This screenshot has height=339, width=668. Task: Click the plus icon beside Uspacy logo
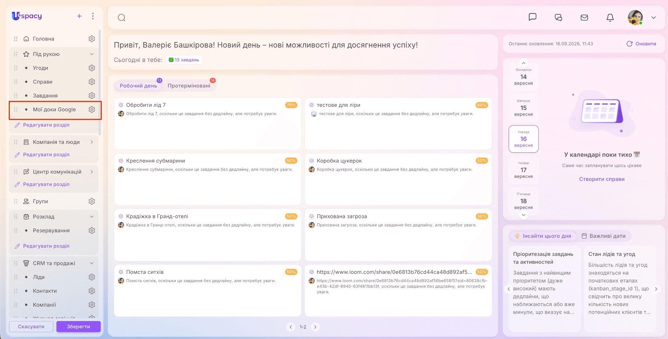(79, 16)
